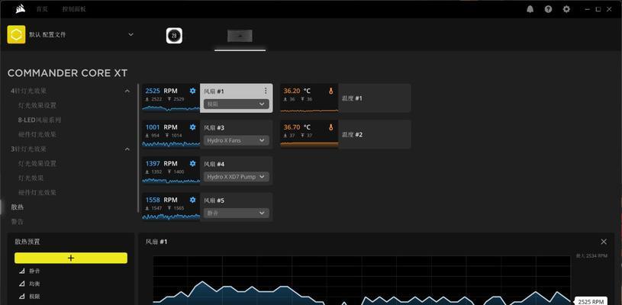The image size is (622, 305).
Task: Click the 36.20 °C temperature value
Action: pos(297,91)
